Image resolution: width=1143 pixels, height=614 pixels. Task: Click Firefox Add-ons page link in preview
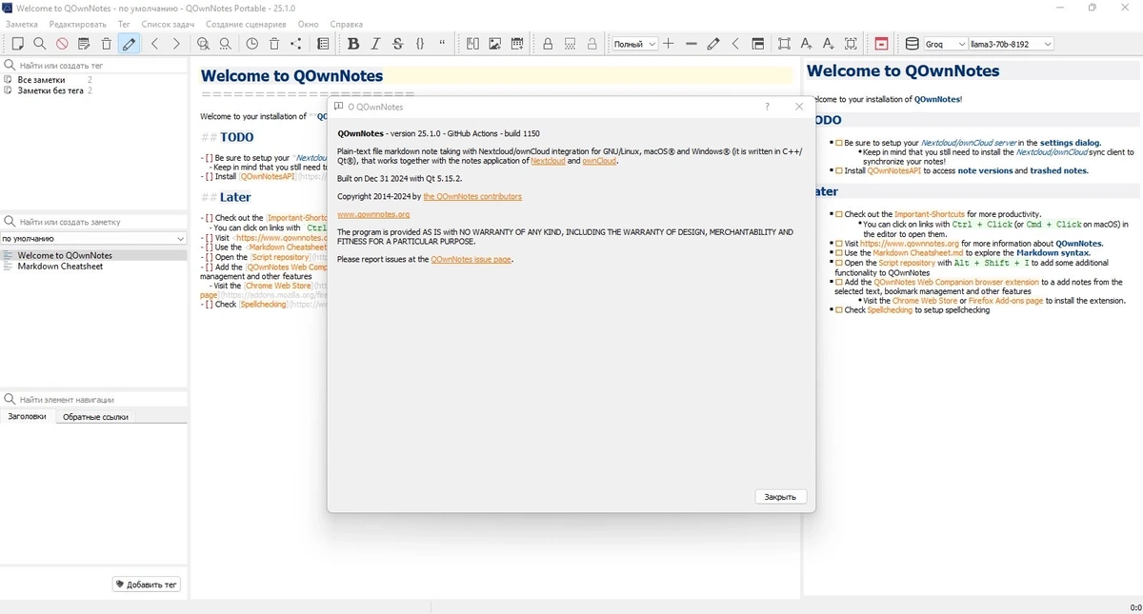[x=1006, y=301]
